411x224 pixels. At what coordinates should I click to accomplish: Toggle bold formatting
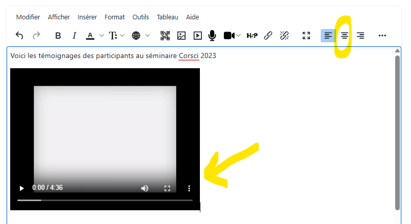pos(58,35)
